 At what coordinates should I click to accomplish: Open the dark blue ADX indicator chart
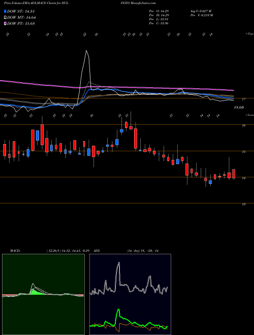pyautogui.click(x=130, y=294)
